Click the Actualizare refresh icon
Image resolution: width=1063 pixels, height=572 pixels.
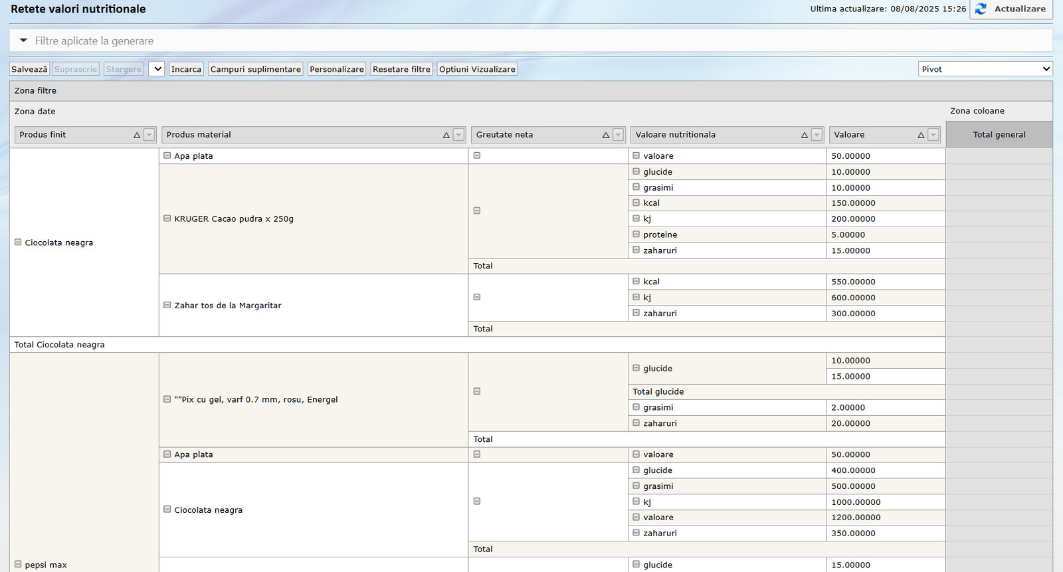tap(981, 9)
